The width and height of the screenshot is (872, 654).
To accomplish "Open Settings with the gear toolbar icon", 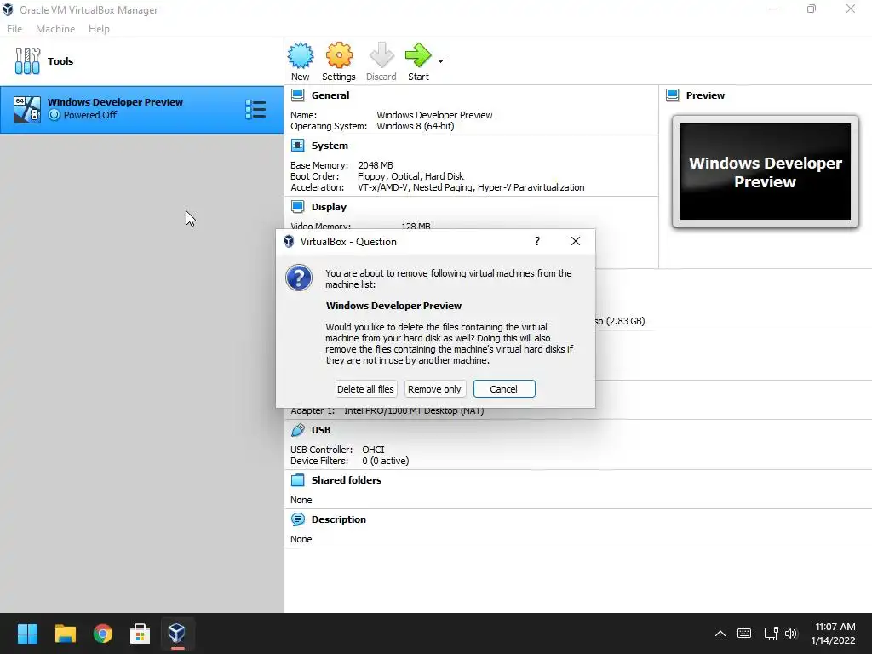I will coord(339,55).
